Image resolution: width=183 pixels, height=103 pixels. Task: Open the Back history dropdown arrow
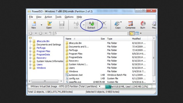[x=36, y=33]
